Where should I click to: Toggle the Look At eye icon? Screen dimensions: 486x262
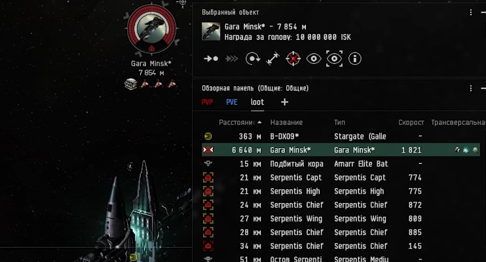[314, 58]
